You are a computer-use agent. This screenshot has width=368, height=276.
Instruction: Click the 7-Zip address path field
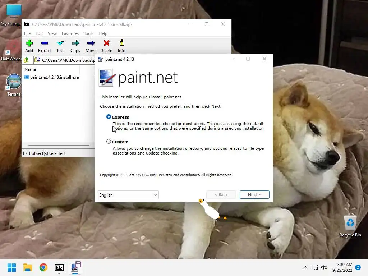click(x=64, y=60)
